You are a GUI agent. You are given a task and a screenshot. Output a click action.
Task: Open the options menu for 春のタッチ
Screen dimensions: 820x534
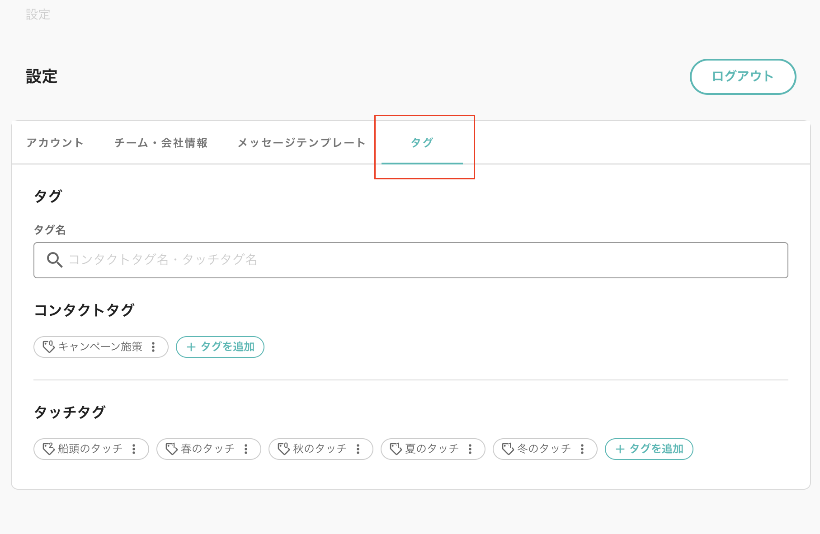coord(246,449)
